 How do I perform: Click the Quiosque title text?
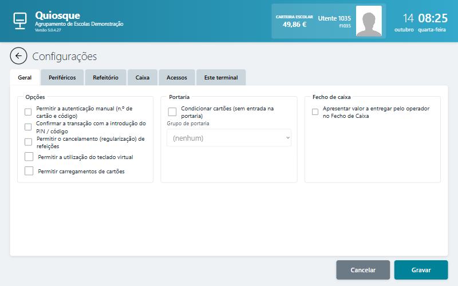tap(58, 15)
